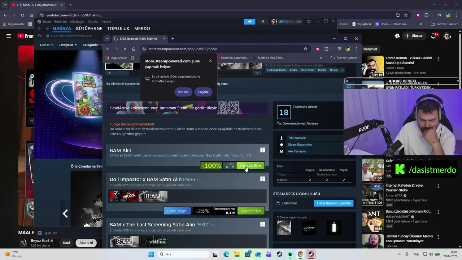Open the MAĞAZA tab in Steam client
Screen dimensions: 462x260
62,29
